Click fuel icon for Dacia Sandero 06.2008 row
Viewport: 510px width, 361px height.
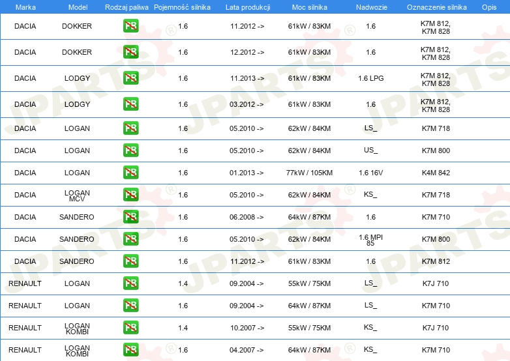(x=130, y=217)
